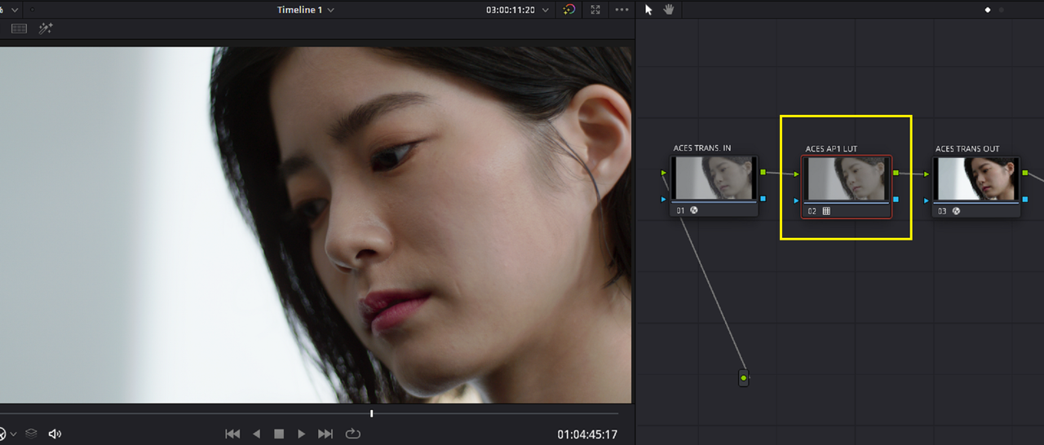Click the green RGB output of node 01
Screen dimensions: 1044x445
pos(763,172)
